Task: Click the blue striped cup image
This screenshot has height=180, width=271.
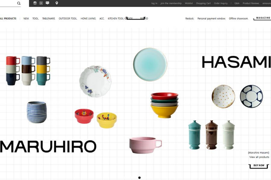Action: click(x=37, y=112)
